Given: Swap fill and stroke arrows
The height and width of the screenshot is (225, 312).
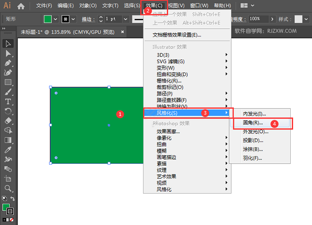Looking at the screenshot, I should (13, 198).
